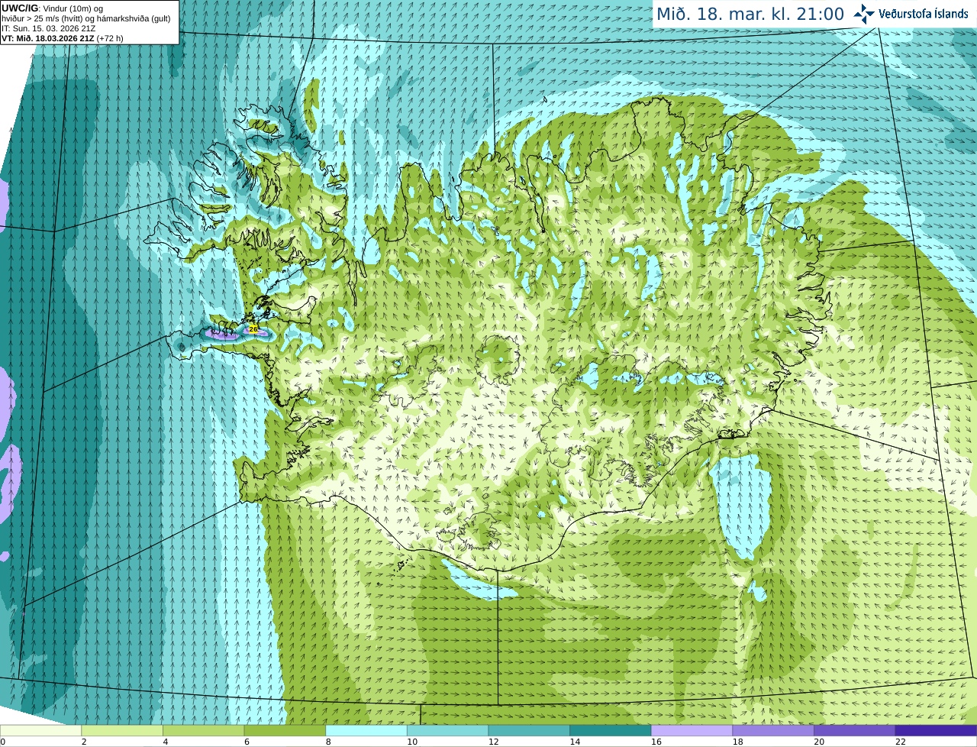Click the UWC/IG Vindur (10m) og header line

(x=52, y=8)
